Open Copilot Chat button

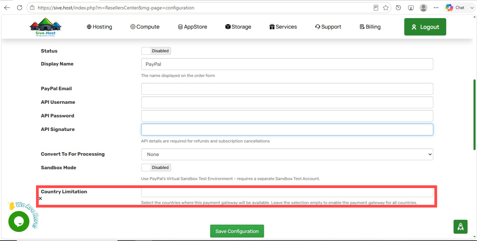455,8
